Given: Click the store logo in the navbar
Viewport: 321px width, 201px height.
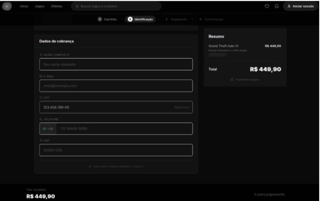Looking at the screenshot, I should point(7,6).
